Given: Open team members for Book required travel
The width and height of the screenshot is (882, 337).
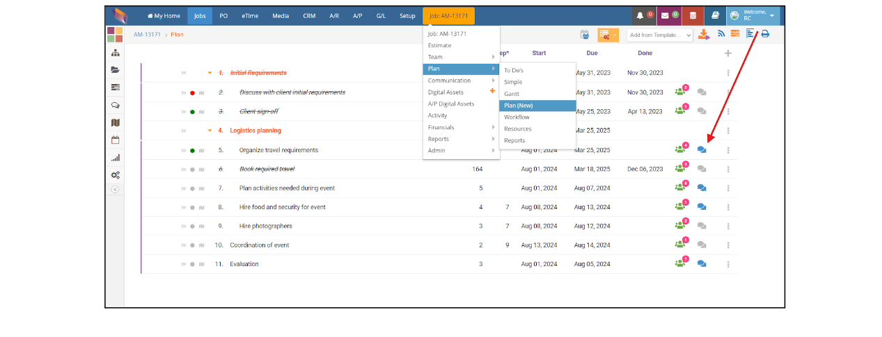Looking at the screenshot, I should click(x=681, y=168).
